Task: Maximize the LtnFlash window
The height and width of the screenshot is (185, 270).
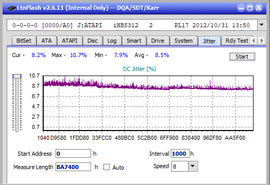Action: tap(250, 8)
